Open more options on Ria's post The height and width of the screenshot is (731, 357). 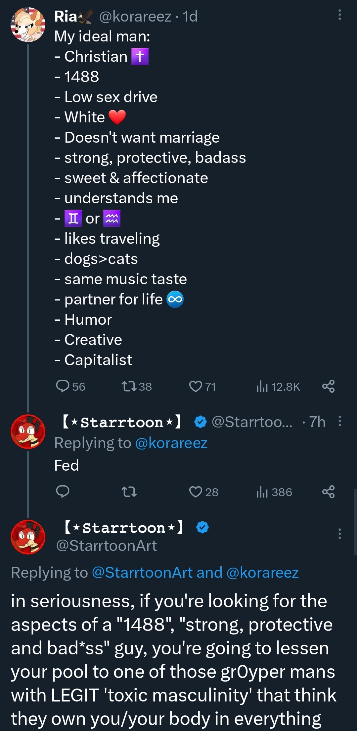(339, 15)
